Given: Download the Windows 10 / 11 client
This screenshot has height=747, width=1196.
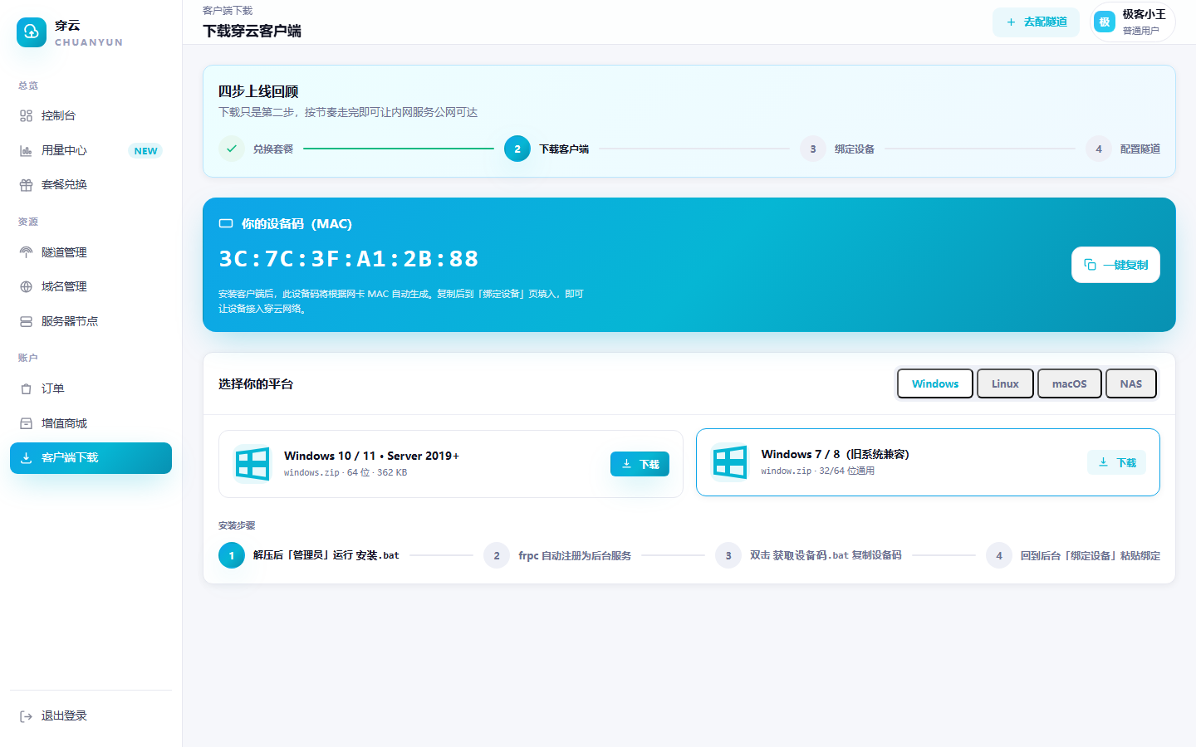Looking at the screenshot, I should [640, 464].
